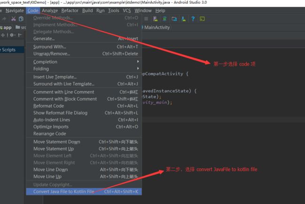Click the Stop square toolbar icon
This screenshot has height=204, width=305.
pyautogui.click(x=146, y=19)
